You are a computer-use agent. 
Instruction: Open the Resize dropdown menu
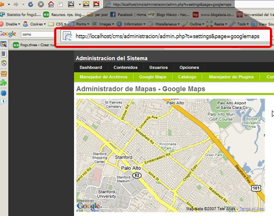[x=221, y=24]
